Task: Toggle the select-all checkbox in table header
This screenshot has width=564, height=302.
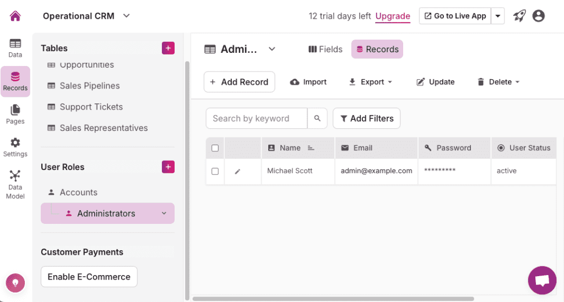Action: coord(215,148)
